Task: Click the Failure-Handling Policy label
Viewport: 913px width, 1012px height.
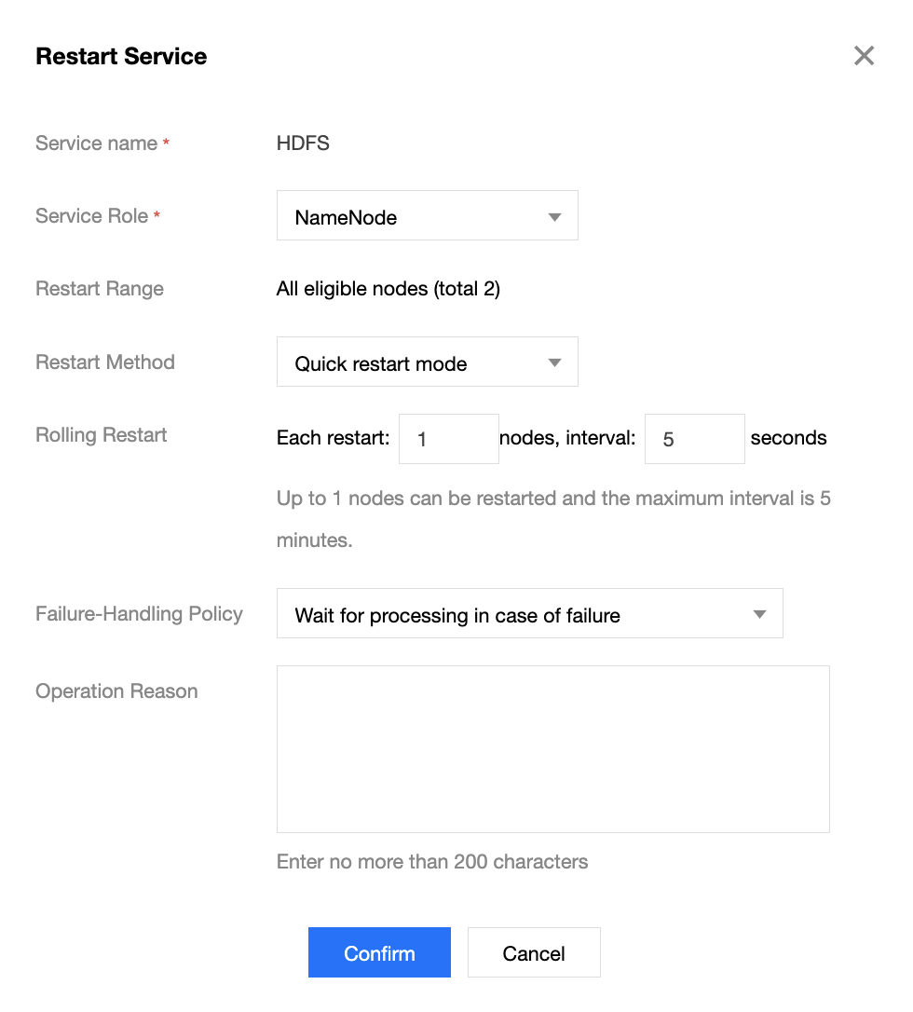Action: (x=139, y=614)
